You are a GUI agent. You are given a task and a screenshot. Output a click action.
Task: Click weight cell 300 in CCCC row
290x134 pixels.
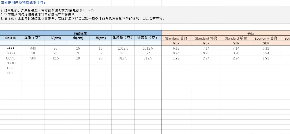coord(33,58)
